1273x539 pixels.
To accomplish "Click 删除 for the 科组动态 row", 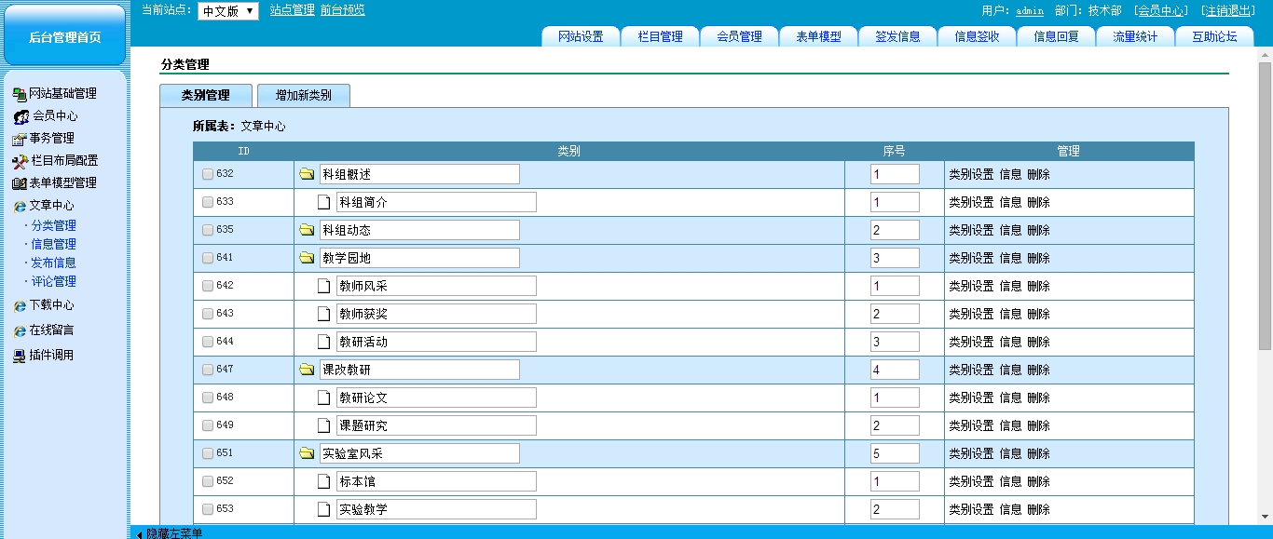I will pos(1038,230).
